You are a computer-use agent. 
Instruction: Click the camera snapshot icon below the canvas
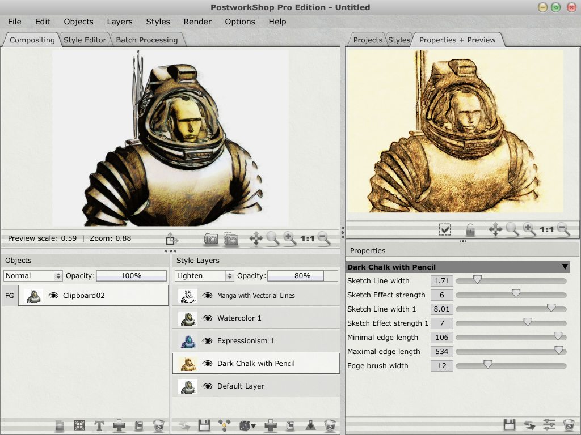[x=211, y=239]
